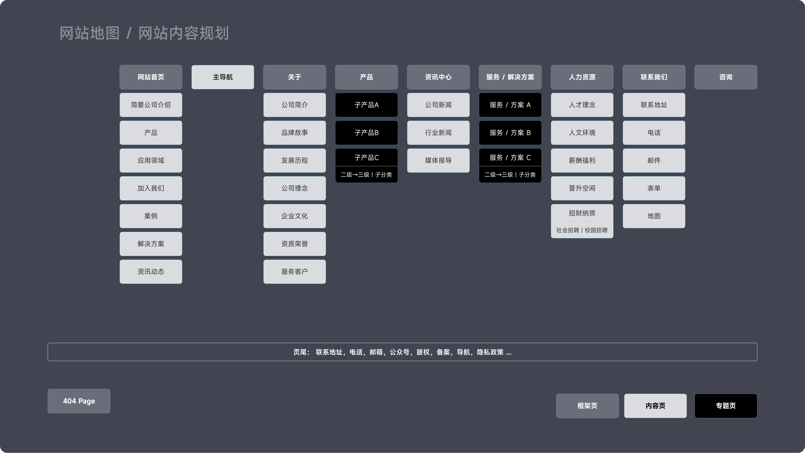The width and height of the screenshot is (805, 453).
Task: Select the 品牌故事 box
Action: [x=295, y=133]
